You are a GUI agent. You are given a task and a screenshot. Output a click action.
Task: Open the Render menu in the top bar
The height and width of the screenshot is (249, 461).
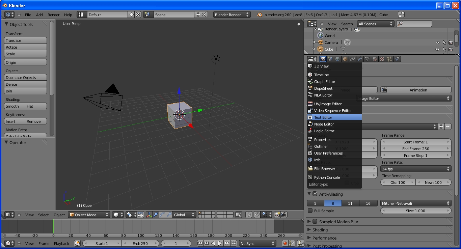[53, 15]
